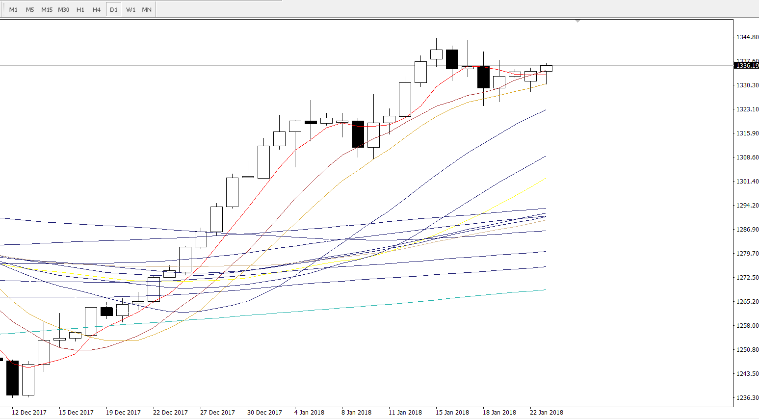This screenshot has width=759, height=419.
Task: Click the 27 Dec 2017 date label
Action: 217,413
